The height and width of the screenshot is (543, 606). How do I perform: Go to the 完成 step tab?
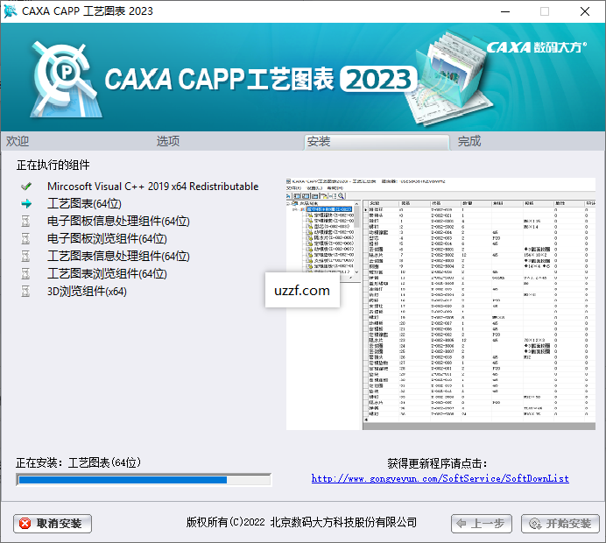[x=469, y=141]
